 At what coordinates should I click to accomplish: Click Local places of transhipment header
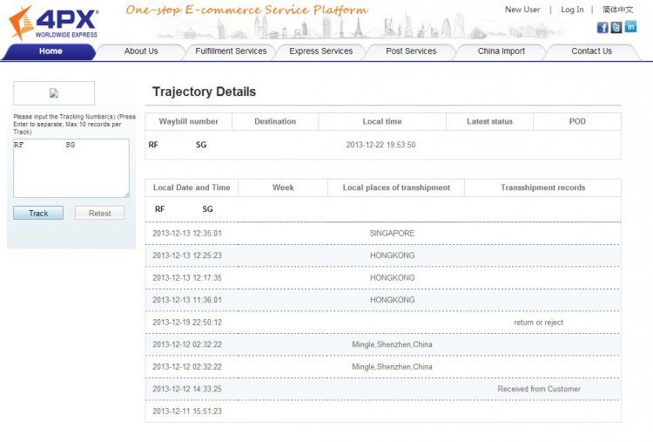coord(396,187)
